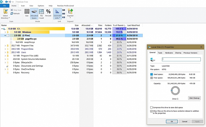Open Hardware tab in Properties dialog
This screenshot has width=206, height=127.
click(169, 53)
